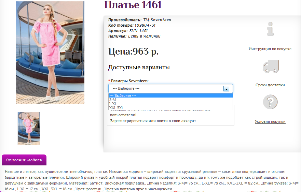Click the delivery truck icon
301x192 pixels.
(271, 66)
